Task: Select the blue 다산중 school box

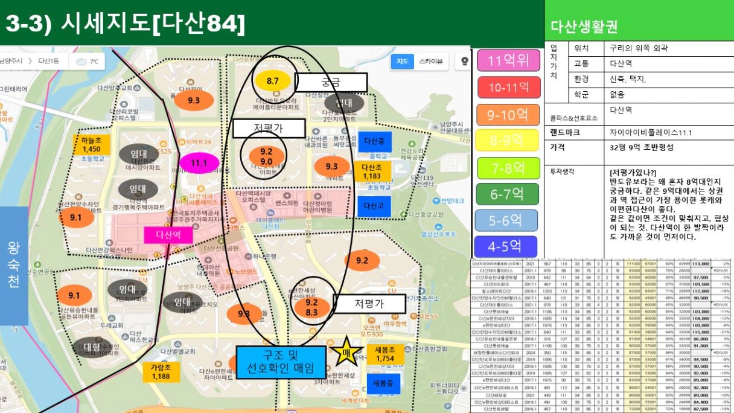Action: tap(375, 141)
